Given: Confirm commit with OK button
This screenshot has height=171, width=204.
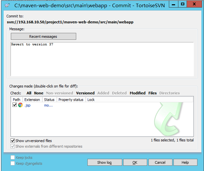Looking at the screenshot, I should click(135, 162).
